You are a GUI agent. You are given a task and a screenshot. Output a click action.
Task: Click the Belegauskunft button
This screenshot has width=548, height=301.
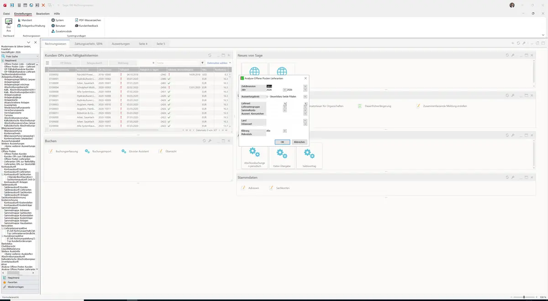tap(95, 63)
